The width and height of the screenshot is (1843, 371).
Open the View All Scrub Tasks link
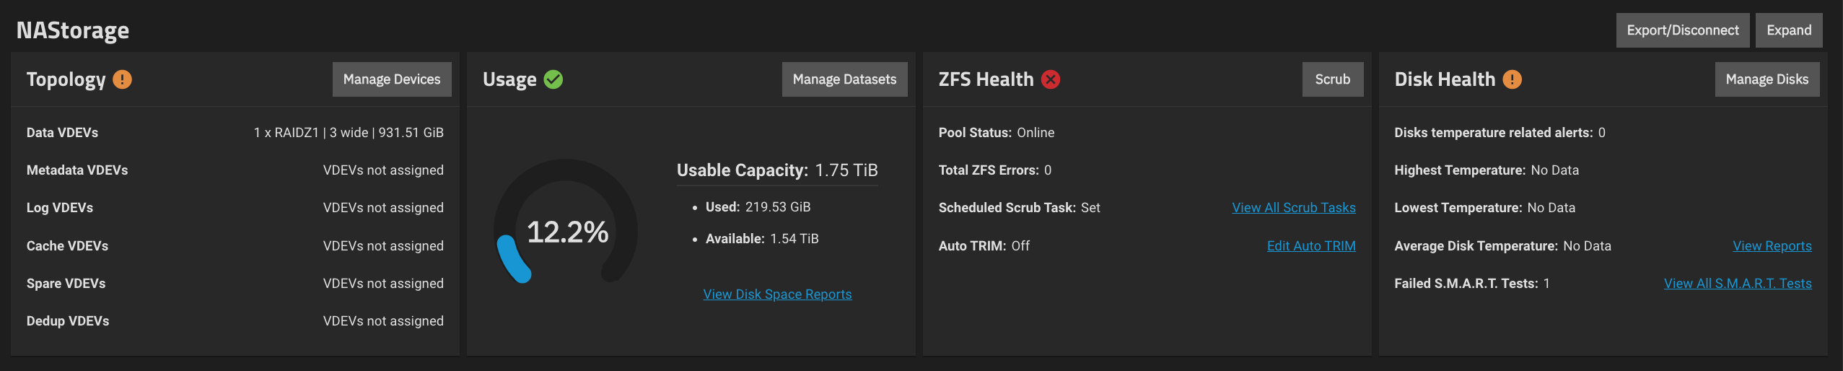1293,208
